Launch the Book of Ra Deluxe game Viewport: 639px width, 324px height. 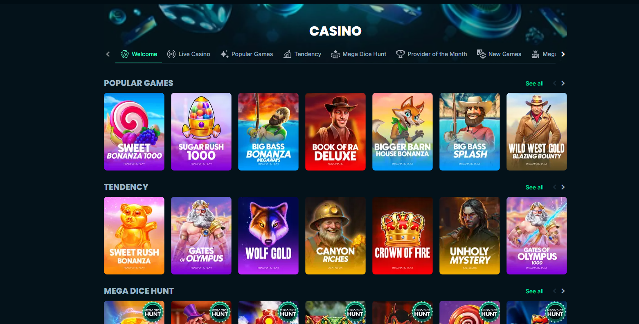click(335, 132)
